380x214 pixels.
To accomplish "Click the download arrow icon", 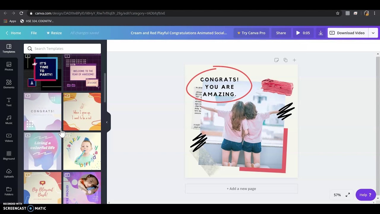I will [321, 33].
